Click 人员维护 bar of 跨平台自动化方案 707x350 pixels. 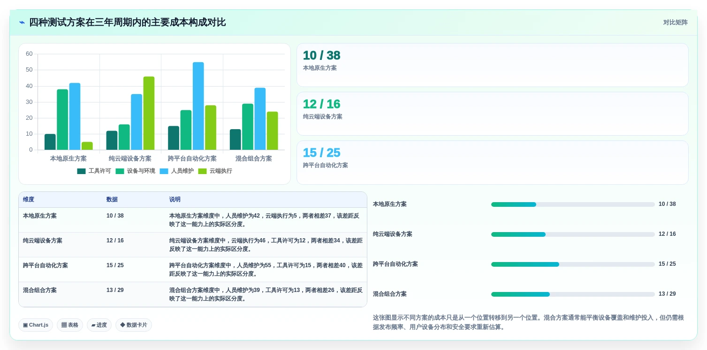pos(198,106)
